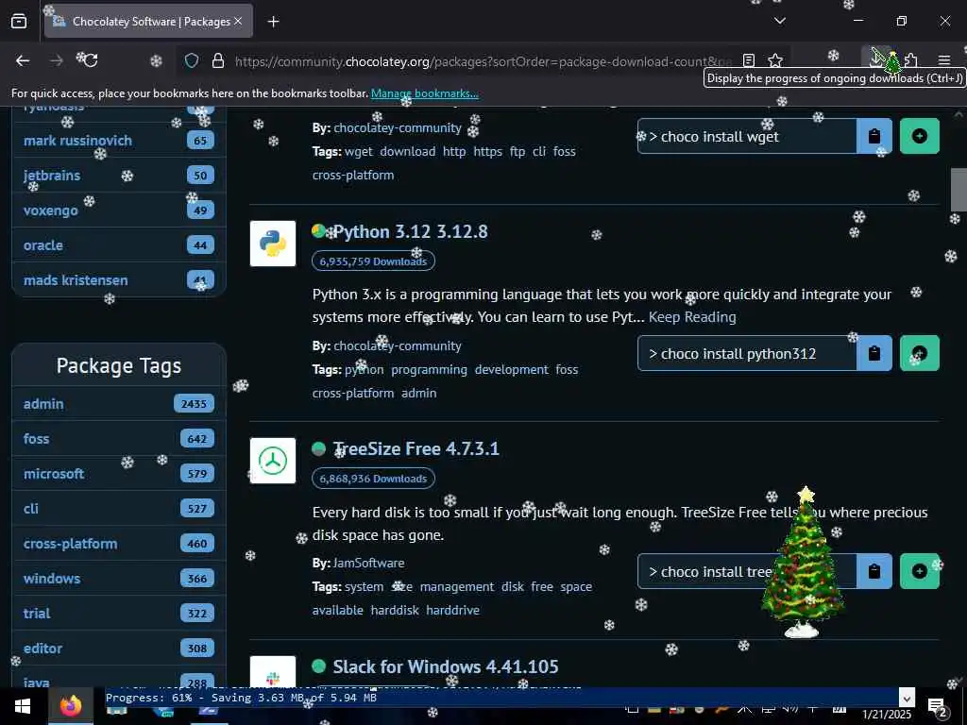Bookmark this page with the star icon
Viewport: 967px width, 725px height.
[775, 60]
